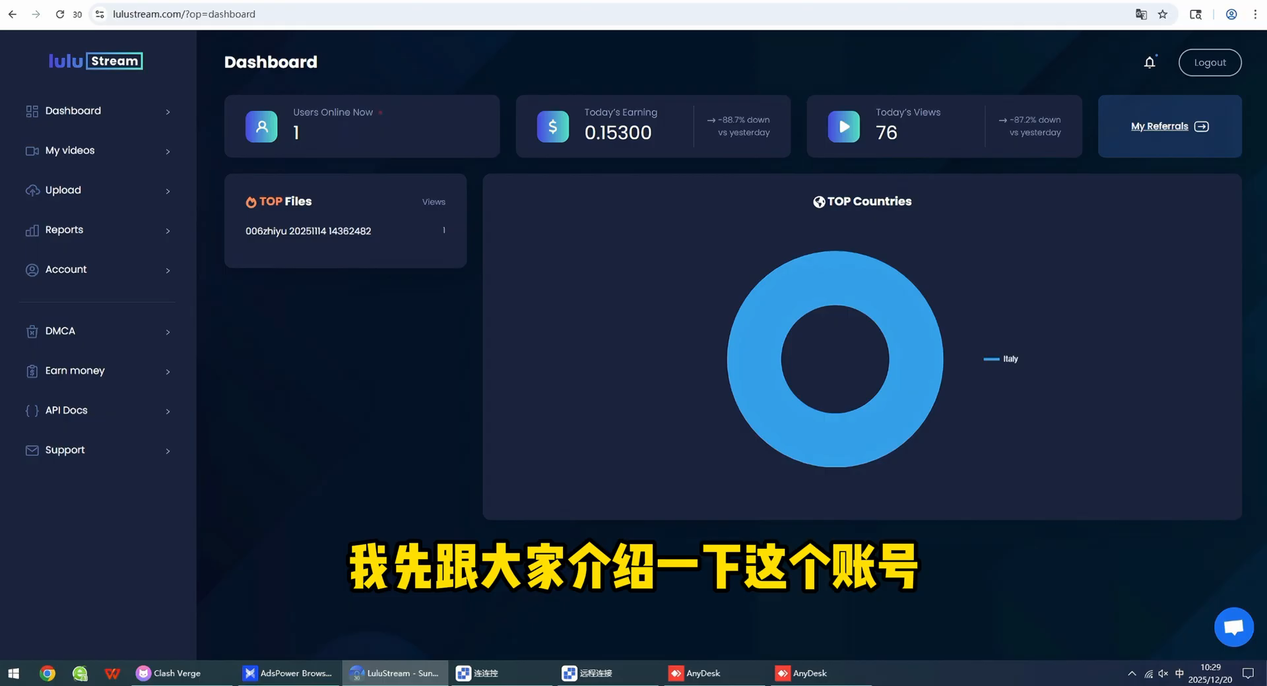This screenshot has height=686, width=1267.
Task: Open the Earn money menu item
Action: [x=98, y=371]
